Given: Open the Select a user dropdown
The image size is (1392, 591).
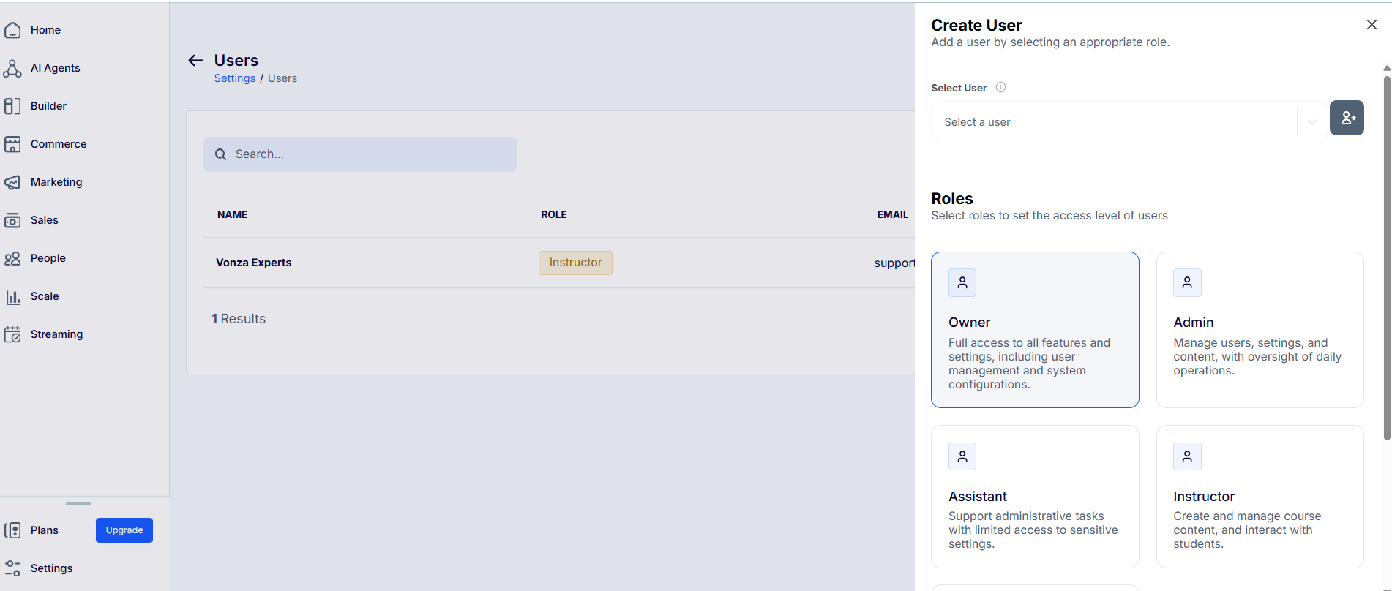Looking at the screenshot, I should tap(1128, 121).
